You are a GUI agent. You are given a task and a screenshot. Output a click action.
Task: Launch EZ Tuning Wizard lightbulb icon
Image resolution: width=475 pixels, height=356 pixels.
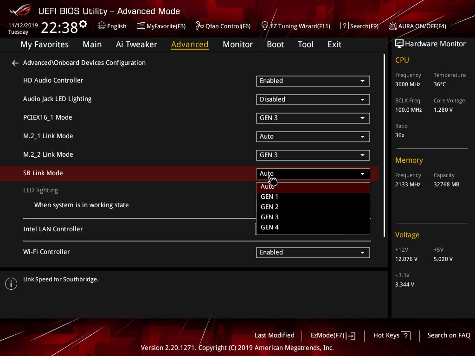265,26
